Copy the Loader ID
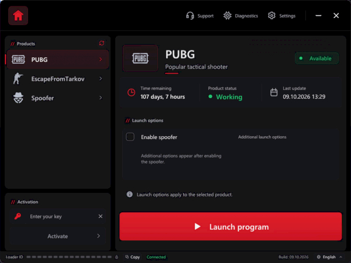Screen dimensions: 351x263 (133, 257)
